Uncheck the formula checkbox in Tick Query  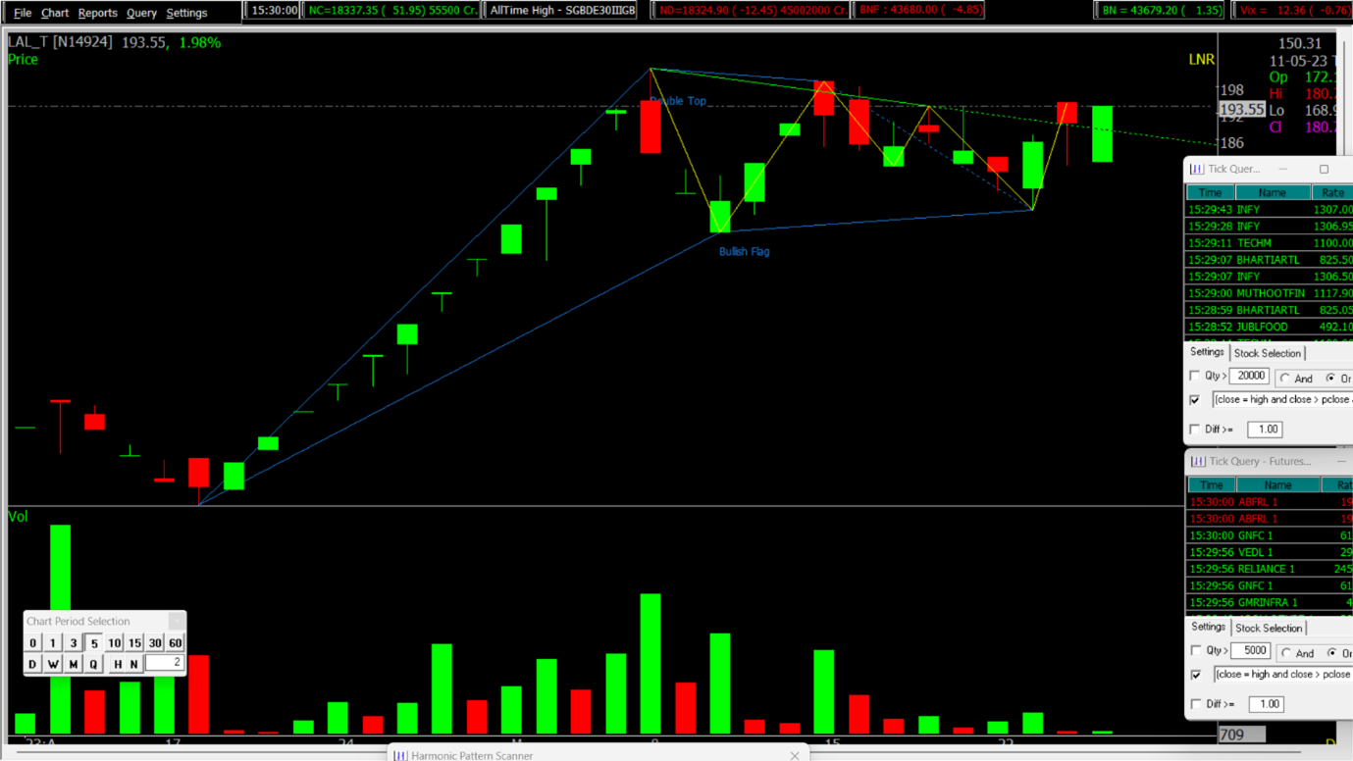1195,400
